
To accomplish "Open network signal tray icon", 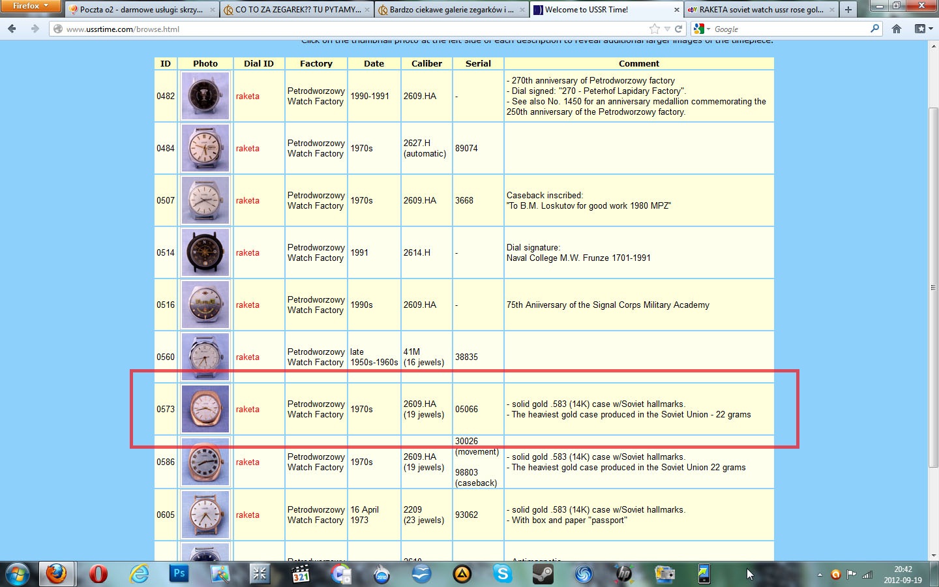I will 867,575.
